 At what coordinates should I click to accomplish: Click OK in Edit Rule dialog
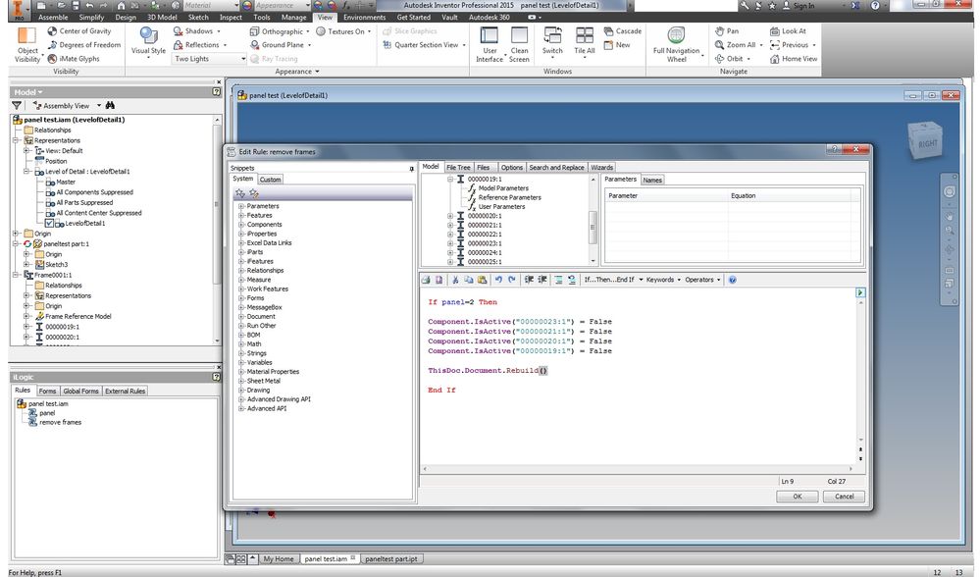[x=797, y=497]
